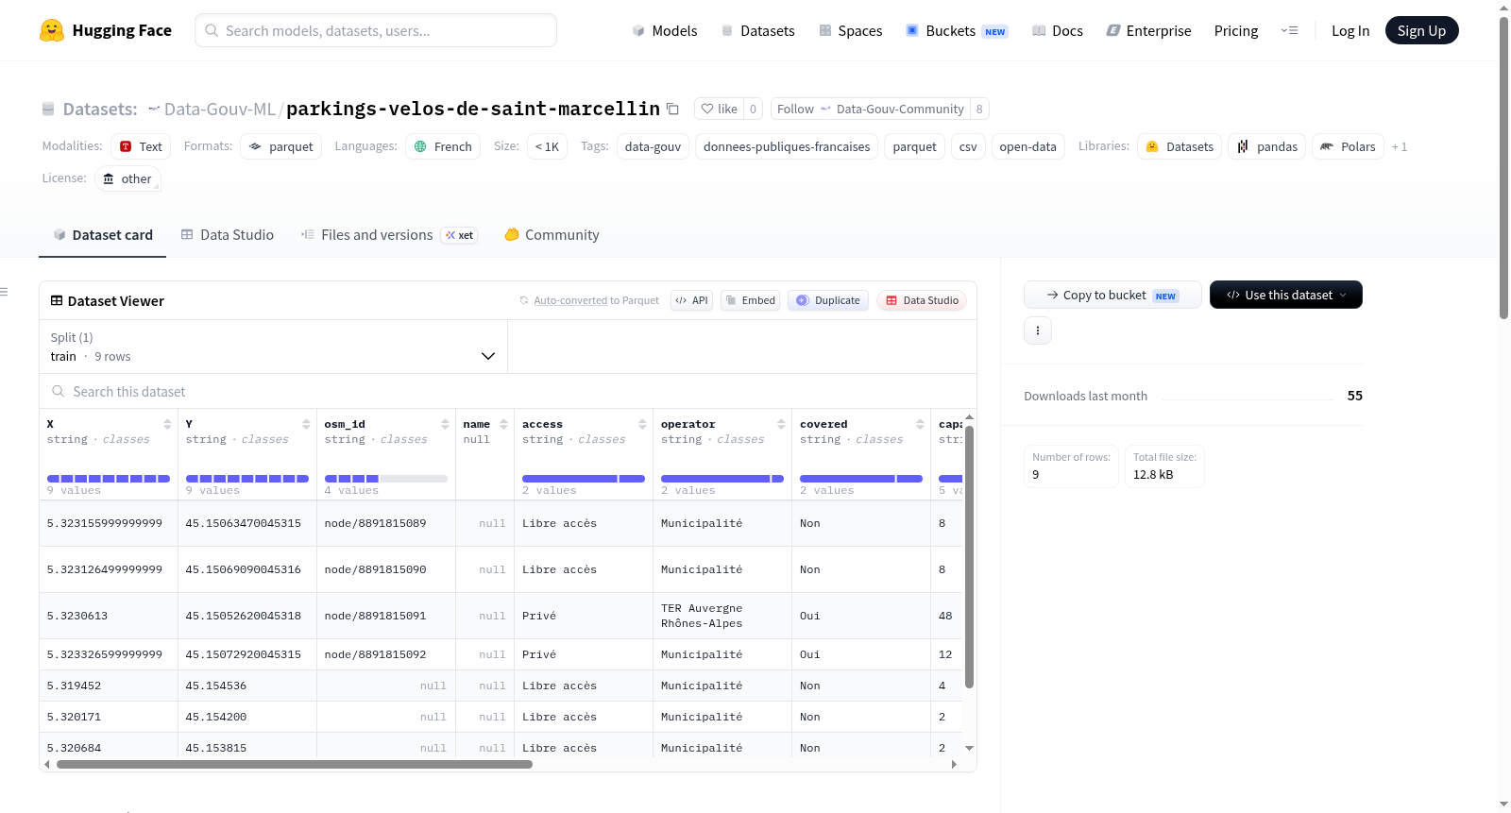Image resolution: width=1511 pixels, height=813 pixels.
Task: Click the sort icon in osm_id column
Action: (445, 424)
